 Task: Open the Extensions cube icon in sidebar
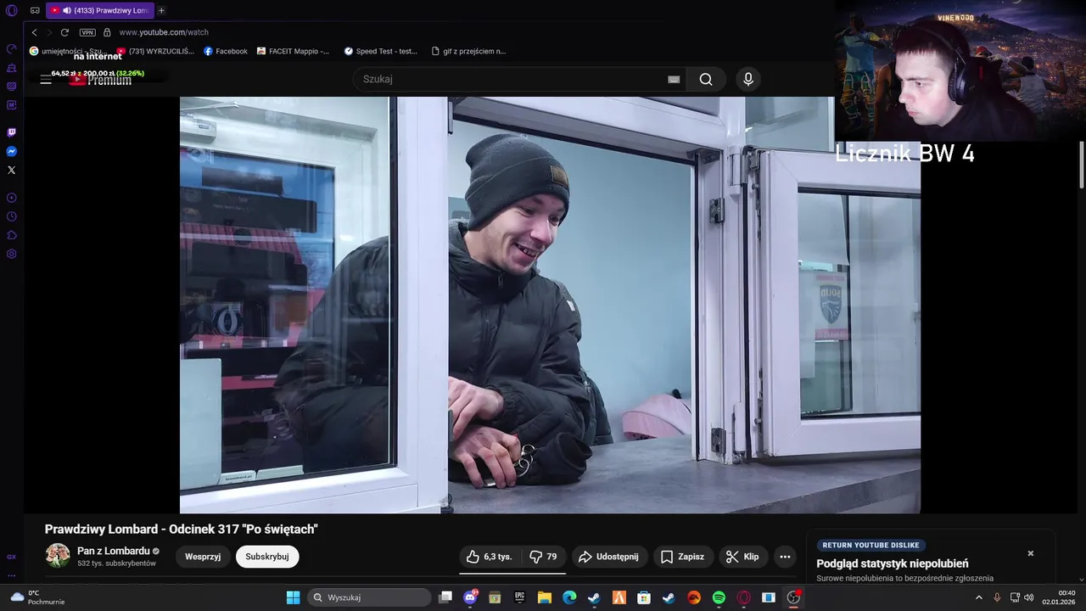coord(12,235)
